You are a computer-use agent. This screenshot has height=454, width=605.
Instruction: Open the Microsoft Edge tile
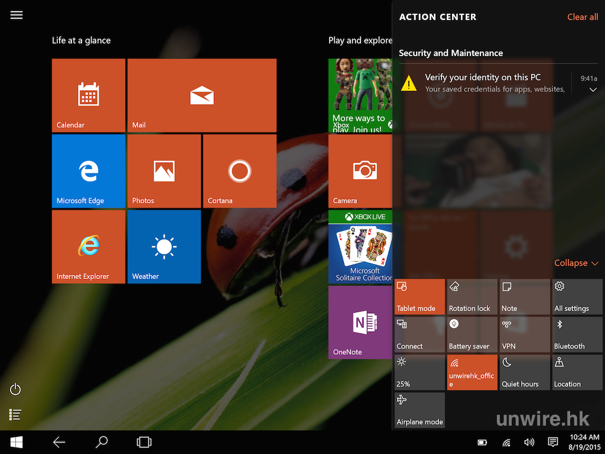click(x=88, y=171)
